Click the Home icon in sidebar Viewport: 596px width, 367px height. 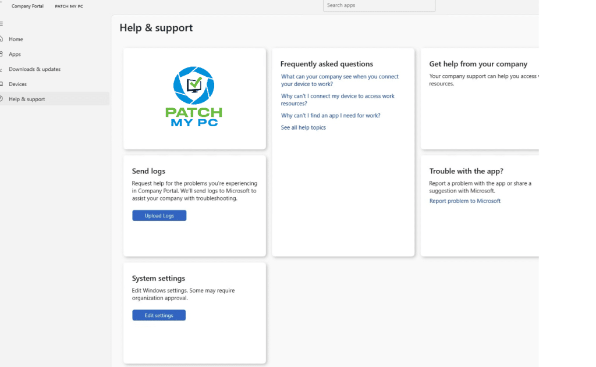click(2, 39)
